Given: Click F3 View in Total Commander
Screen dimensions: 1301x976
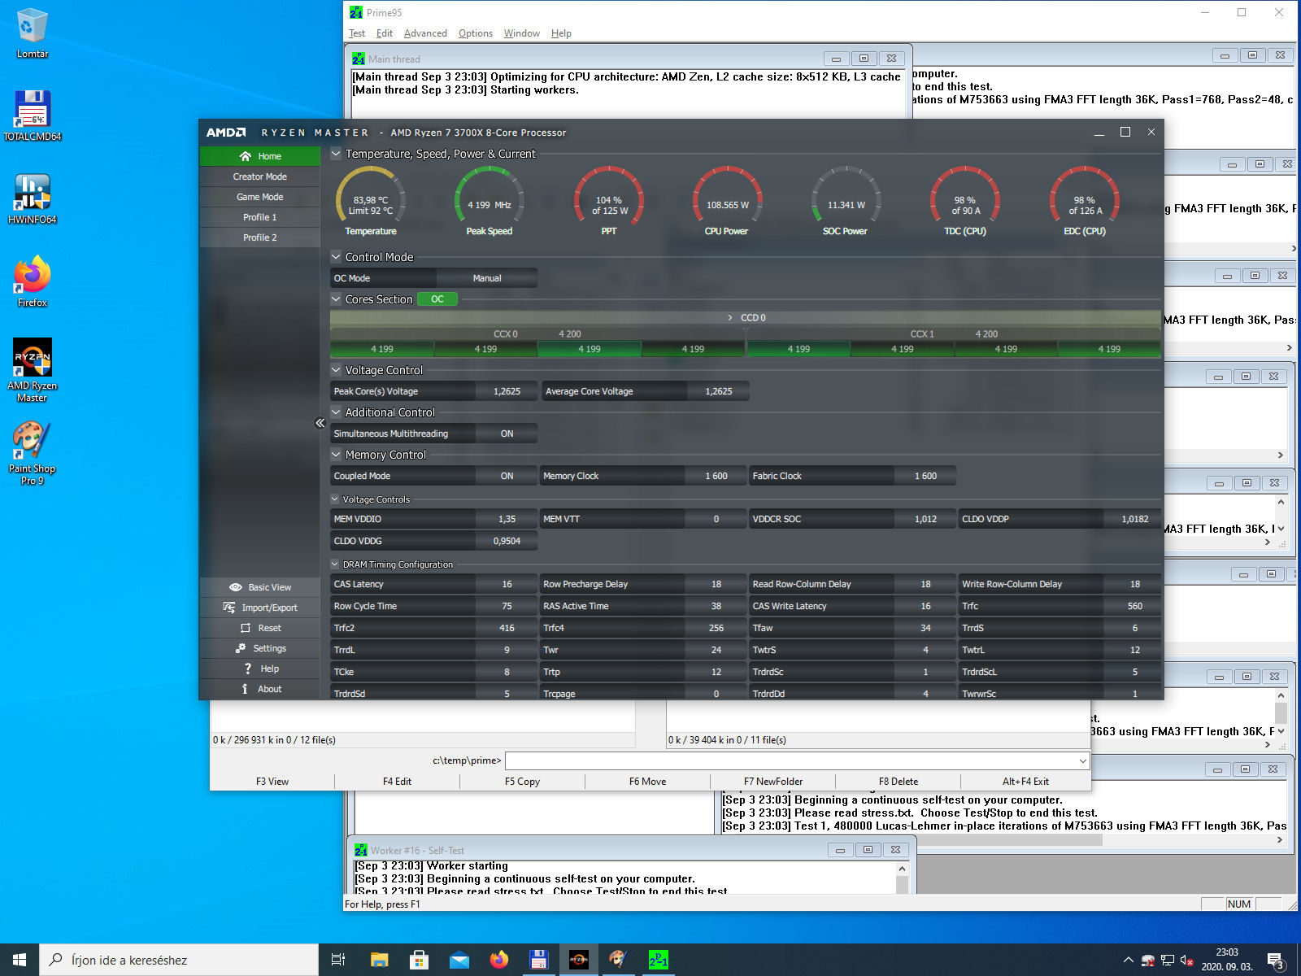Looking at the screenshot, I should [x=272, y=782].
